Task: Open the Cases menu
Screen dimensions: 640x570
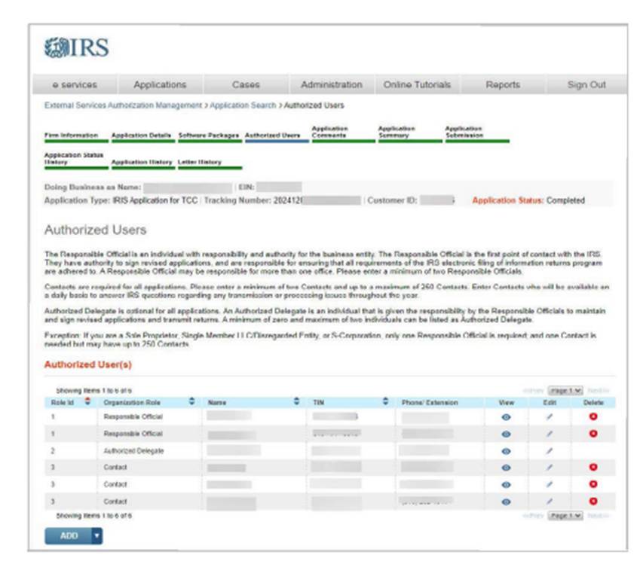Action: click(246, 85)
